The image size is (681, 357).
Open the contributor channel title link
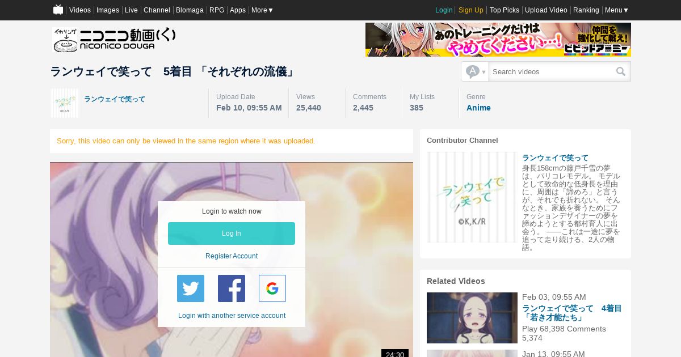[555, 158]
